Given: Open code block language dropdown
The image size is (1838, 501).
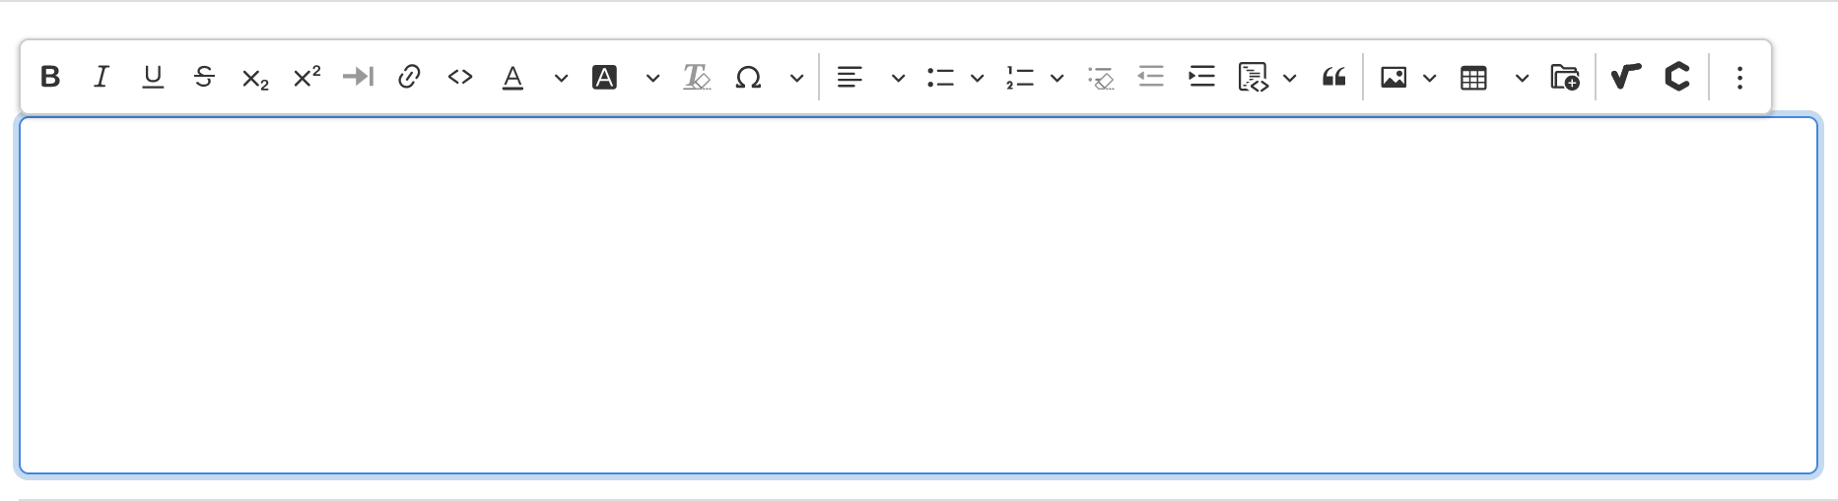Looking at the screenshot, I should (x=1289, y=78).
